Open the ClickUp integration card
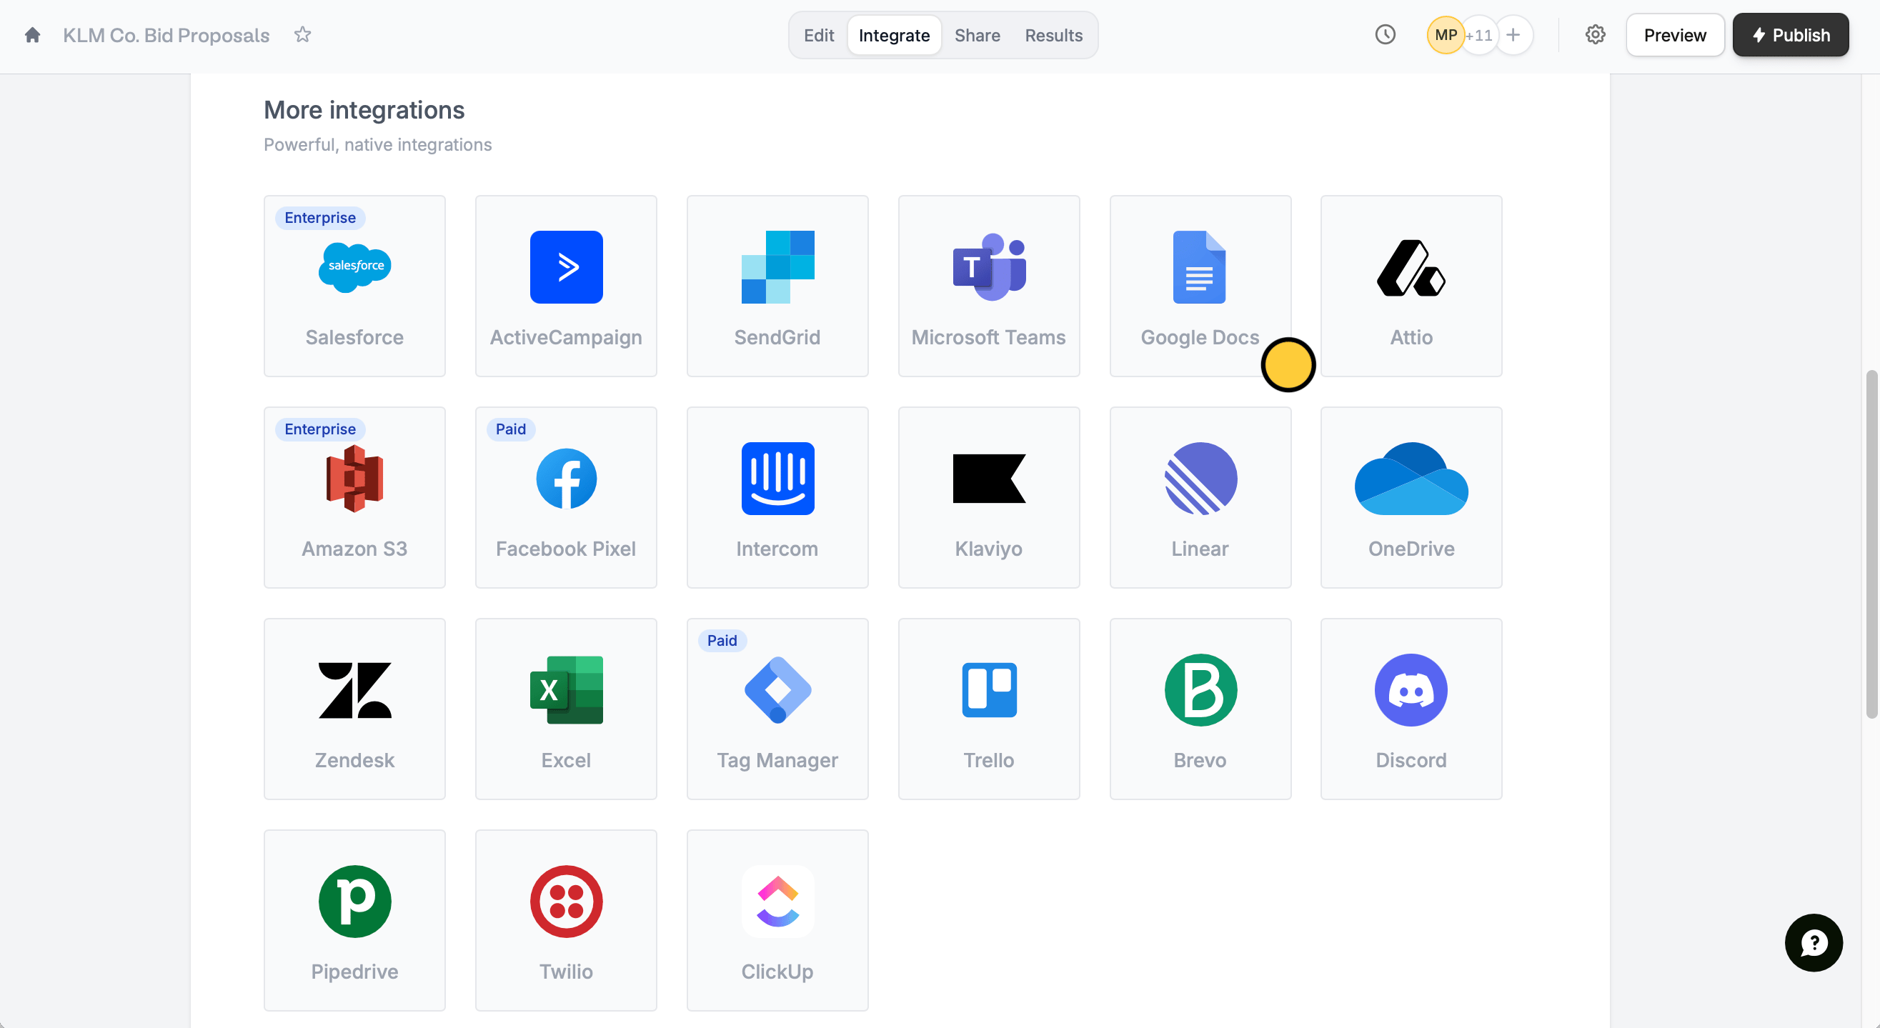Viewport: 1880px width, 1028px height. (x=777, y=920)
